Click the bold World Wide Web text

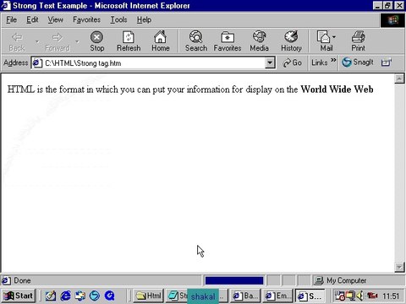tap(337, 90)
